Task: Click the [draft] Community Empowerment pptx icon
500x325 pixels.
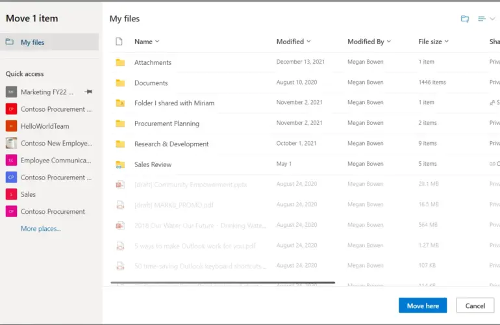Action: click(x=120, y=184)
